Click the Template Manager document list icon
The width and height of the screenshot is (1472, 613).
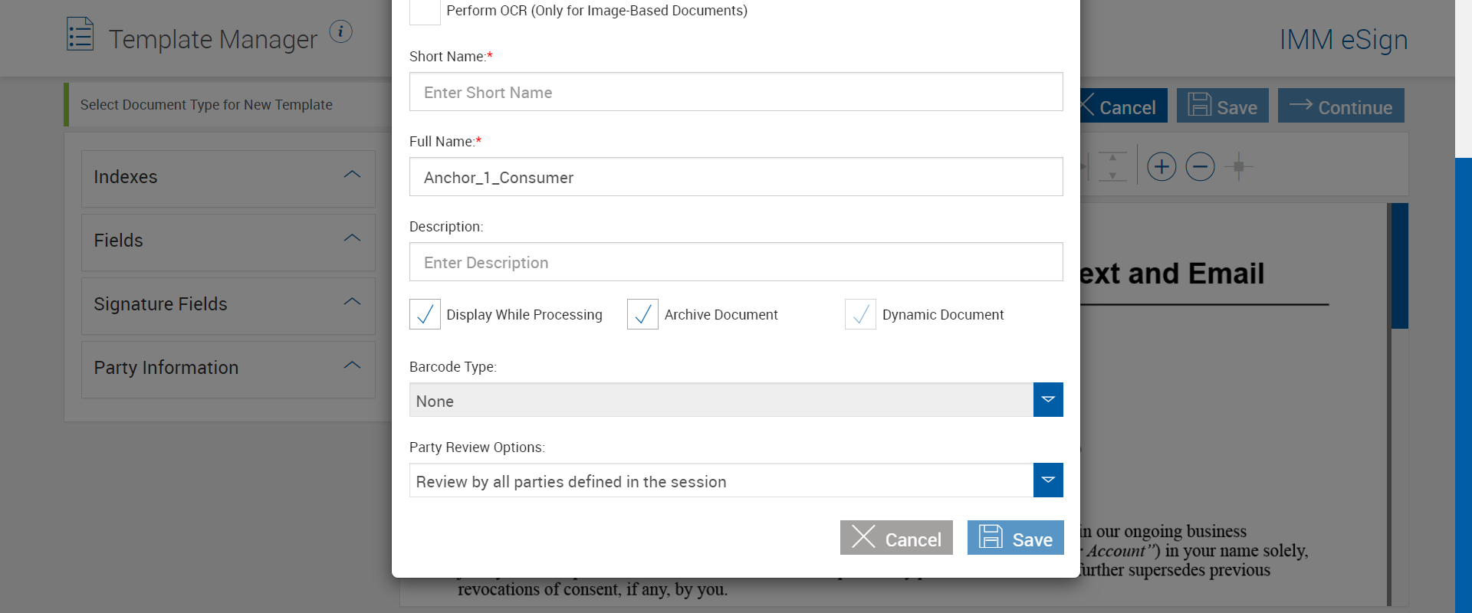click(x=80, y=34)
